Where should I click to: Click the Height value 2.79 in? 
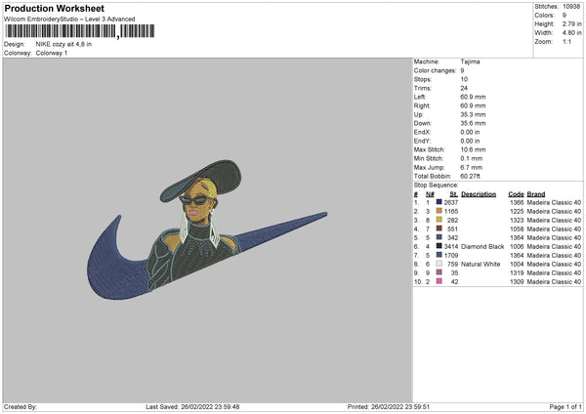(x=571, y=23)
